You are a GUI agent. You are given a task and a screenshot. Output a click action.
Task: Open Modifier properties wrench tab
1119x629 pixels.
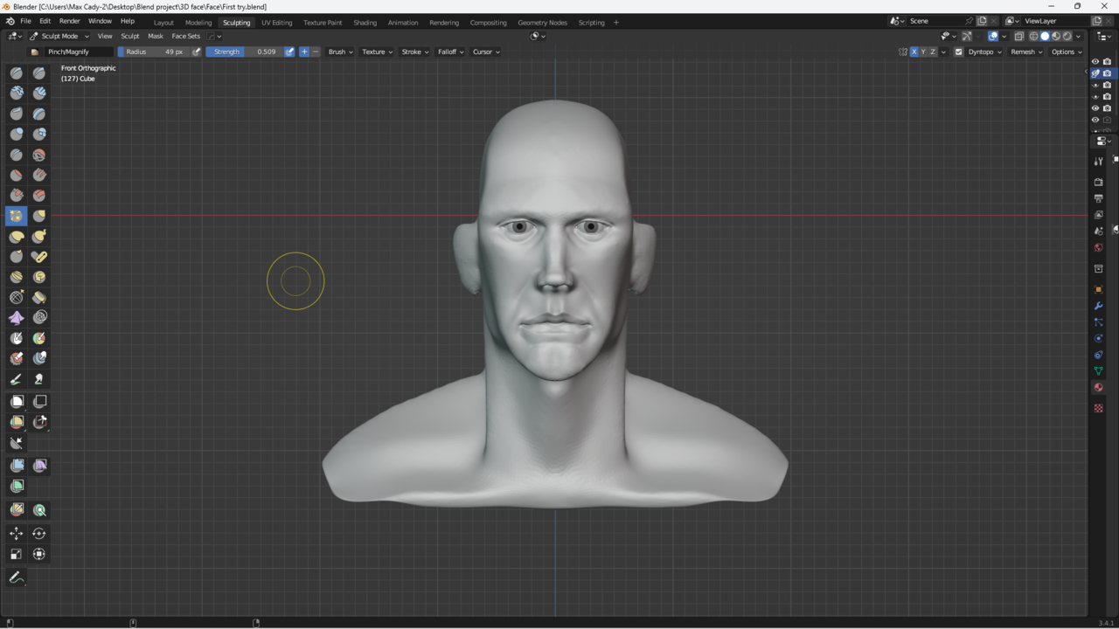coord(1099,306)
